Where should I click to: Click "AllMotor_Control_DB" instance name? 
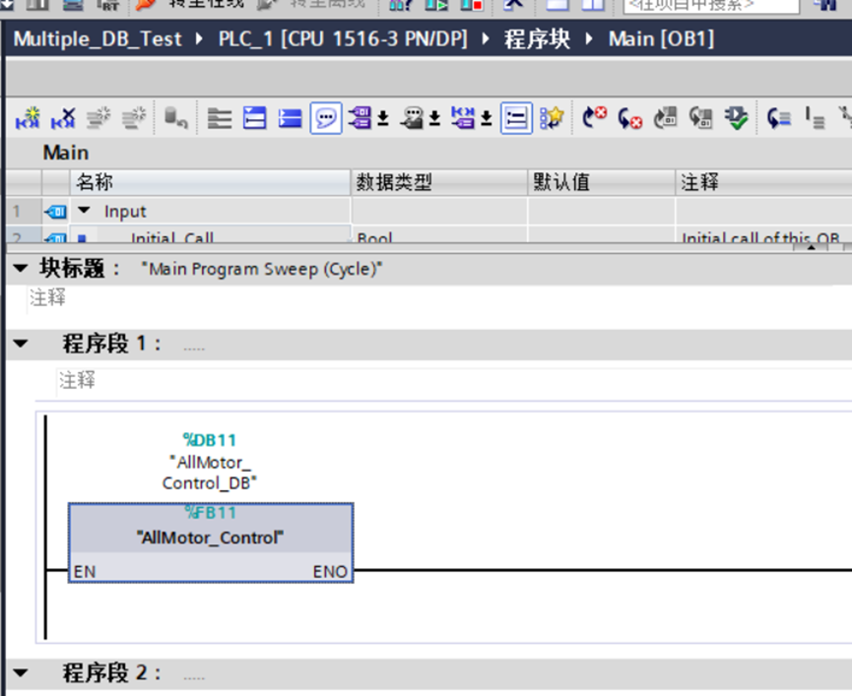click(x=210, y=473)
